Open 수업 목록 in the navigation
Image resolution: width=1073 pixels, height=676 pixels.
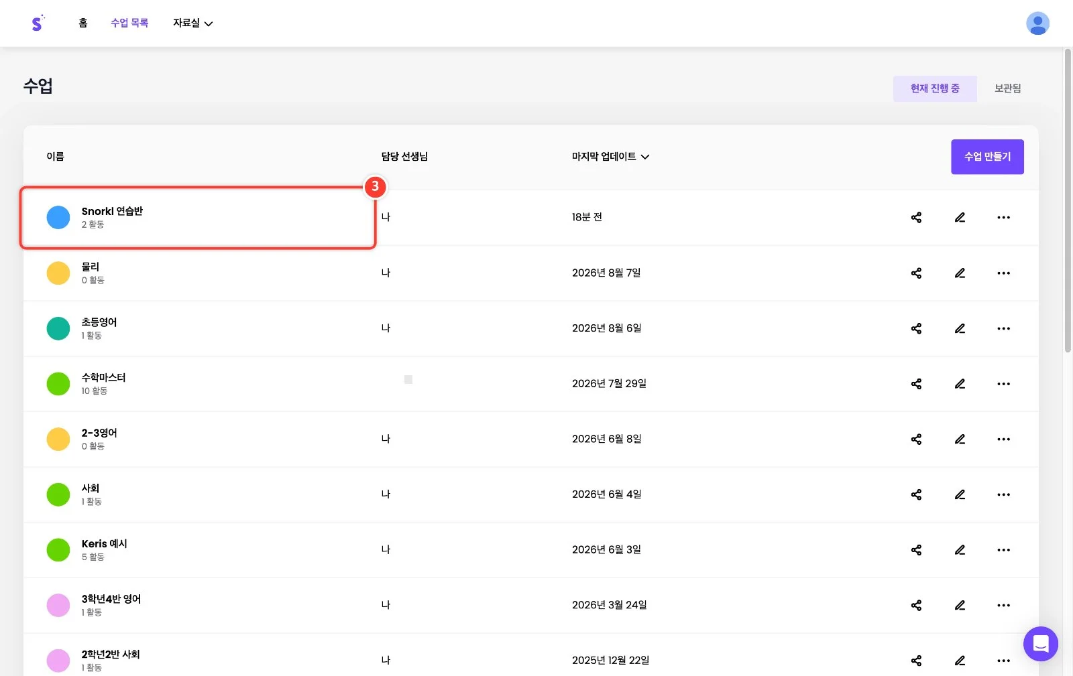click(129, 23)
